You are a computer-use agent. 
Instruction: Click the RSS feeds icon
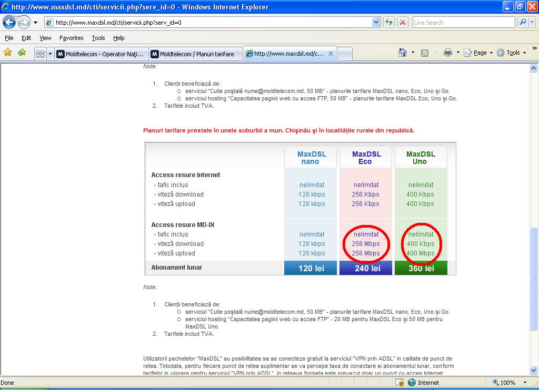424,53
